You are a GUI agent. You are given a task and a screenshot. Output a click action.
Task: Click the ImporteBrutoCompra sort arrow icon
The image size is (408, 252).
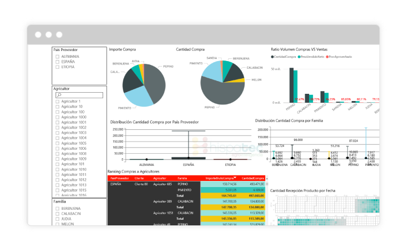pyautogui.click(x=235, y=178)
